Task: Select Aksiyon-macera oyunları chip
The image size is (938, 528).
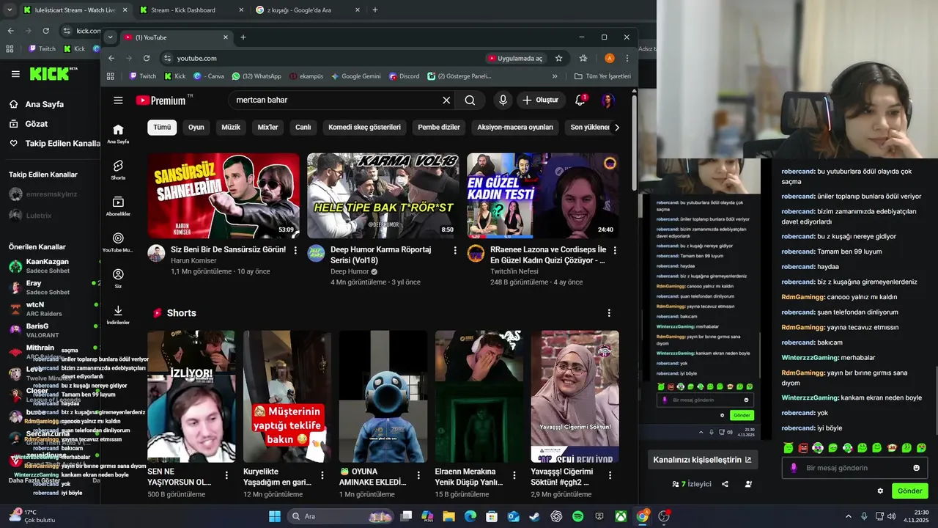Action: click(x=515, y=127)
